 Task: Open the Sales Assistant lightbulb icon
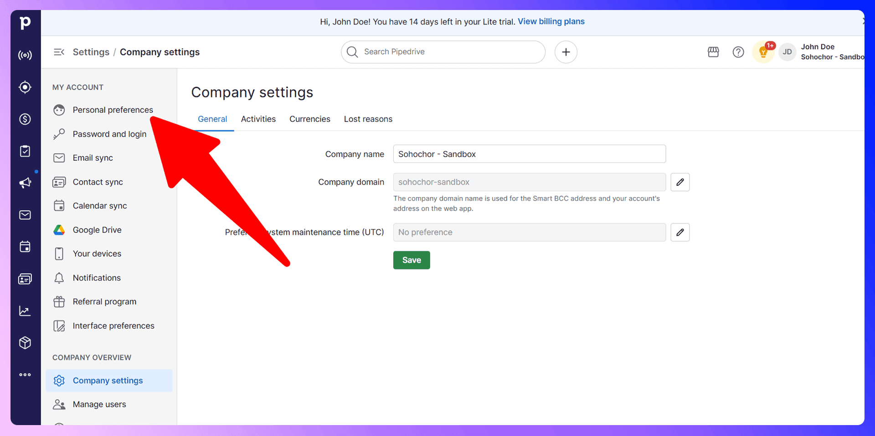(764, 52)
